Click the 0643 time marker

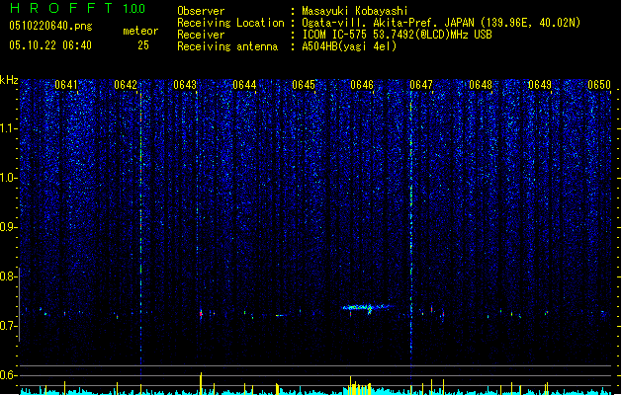(x=185, y=85)
